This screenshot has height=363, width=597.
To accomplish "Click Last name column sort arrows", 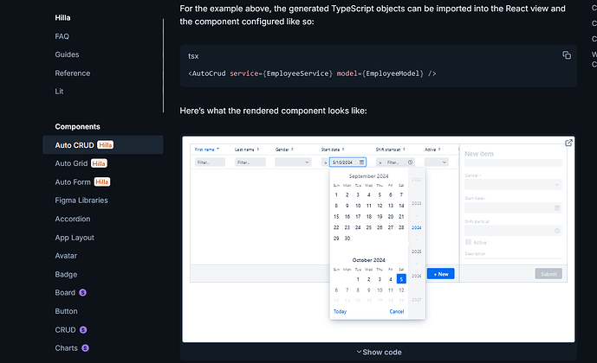I will click(259, 150).
